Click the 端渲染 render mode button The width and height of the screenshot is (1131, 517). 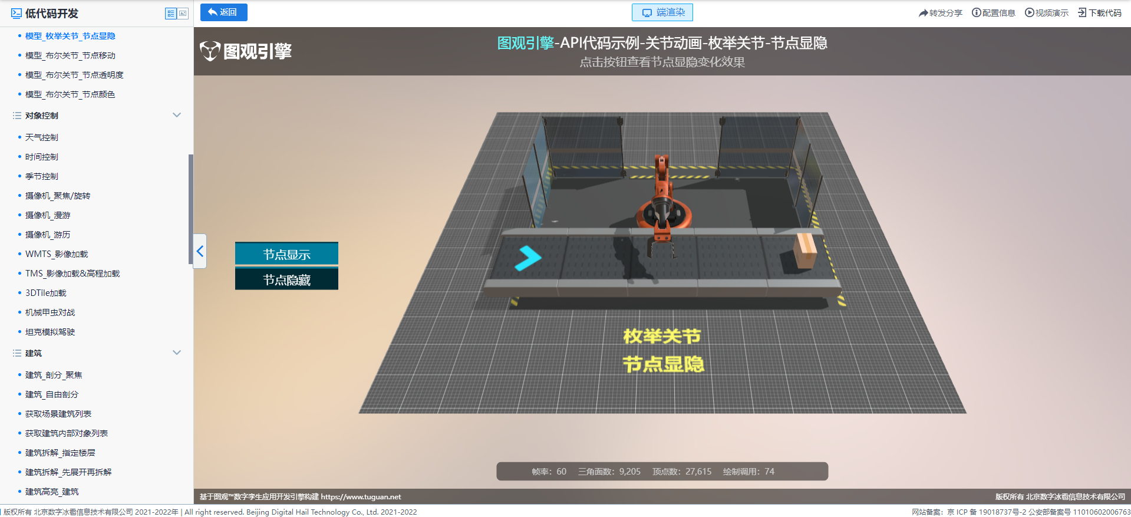click(662, 12)
